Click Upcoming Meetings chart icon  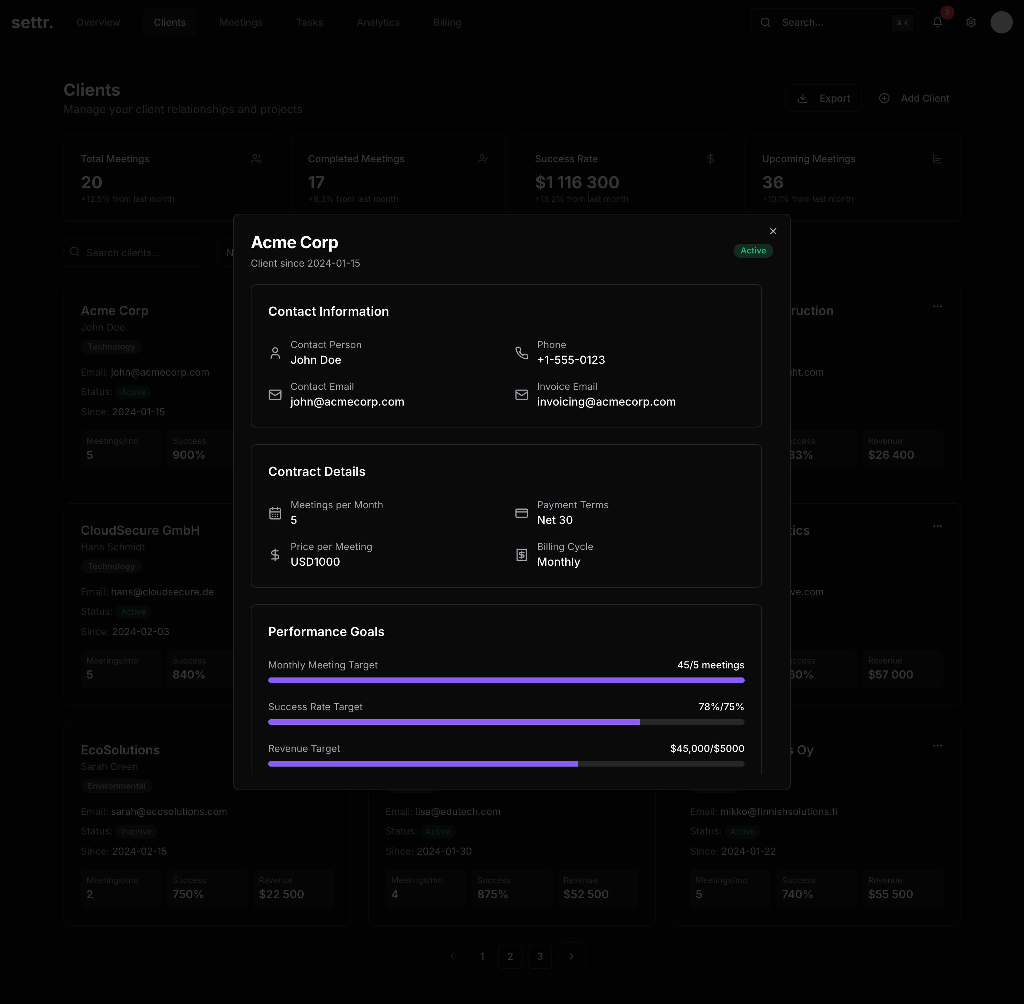(x=938, y=159)
